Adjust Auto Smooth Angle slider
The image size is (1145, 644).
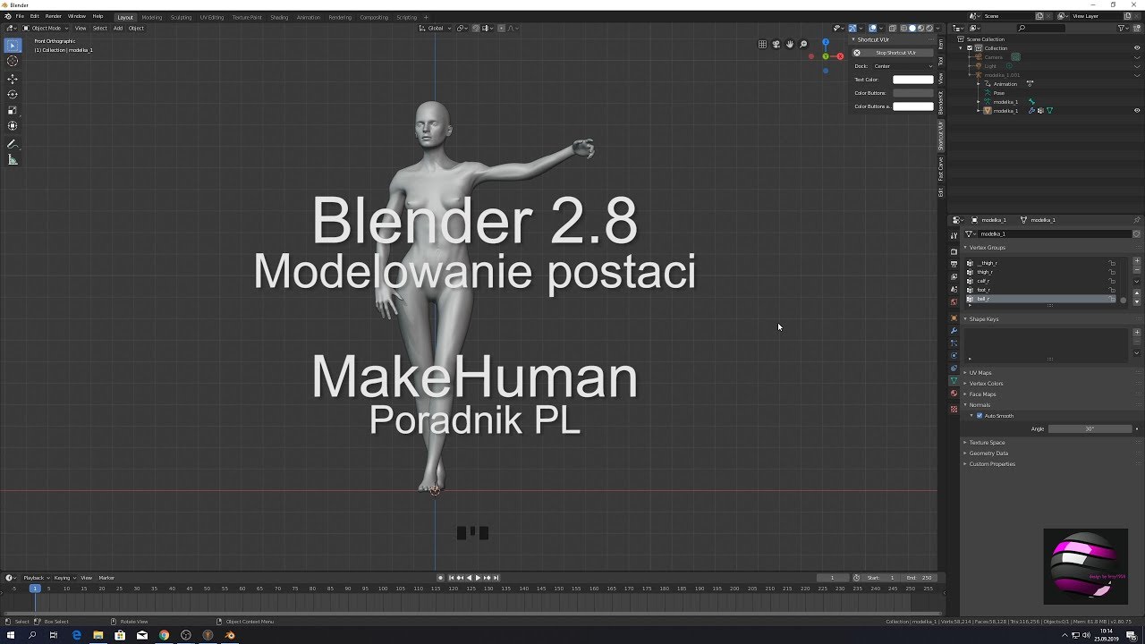[1090, 428]
